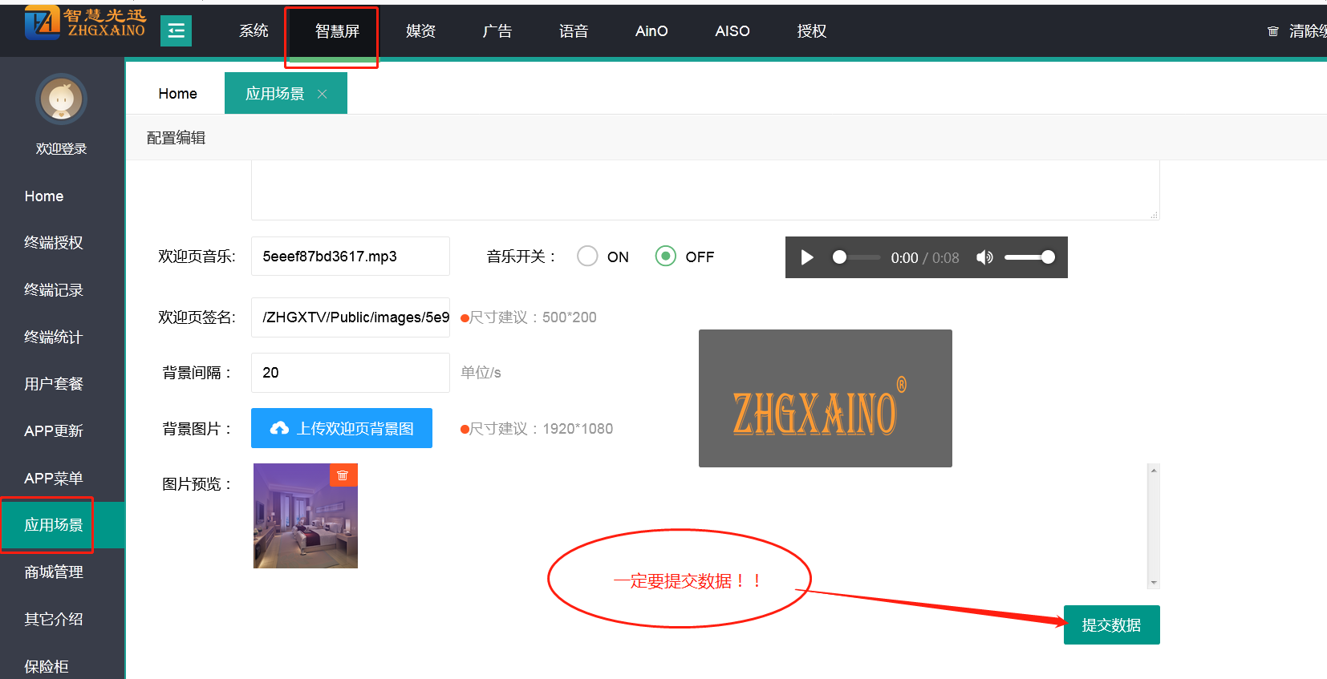
Task: Select the OFF music switch radio button
Action: [x=665, y=256]
